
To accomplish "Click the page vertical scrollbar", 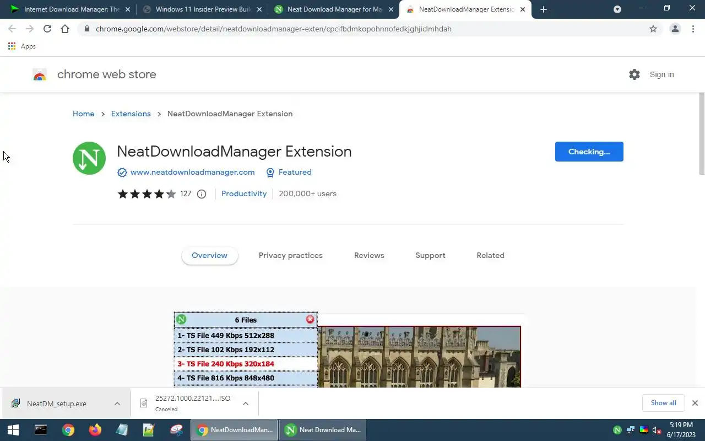I will (702, 135).
